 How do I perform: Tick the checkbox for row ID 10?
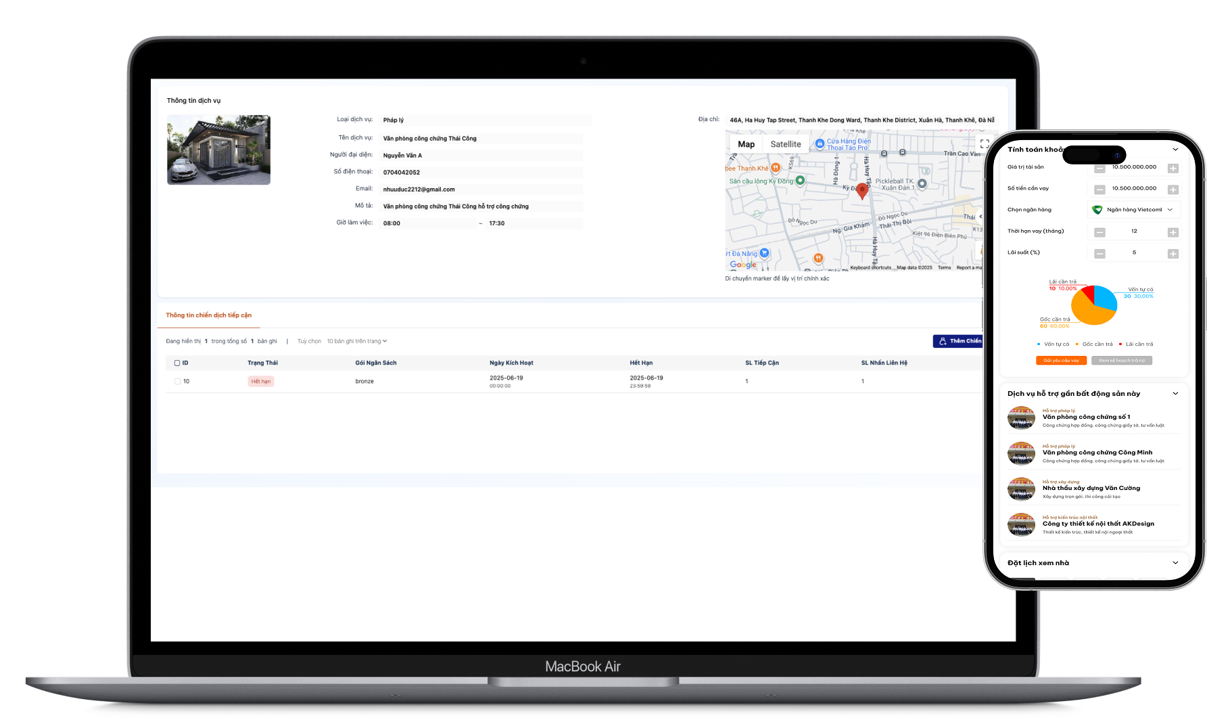point(177,382)
